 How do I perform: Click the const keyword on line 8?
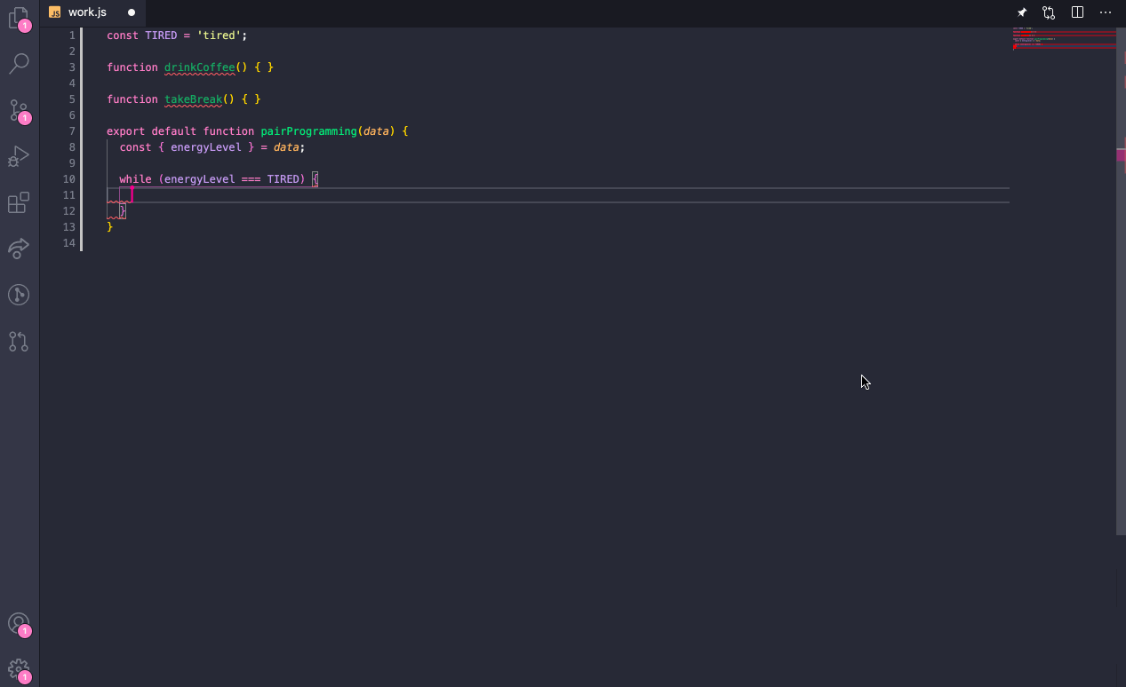tap(136, 147)
